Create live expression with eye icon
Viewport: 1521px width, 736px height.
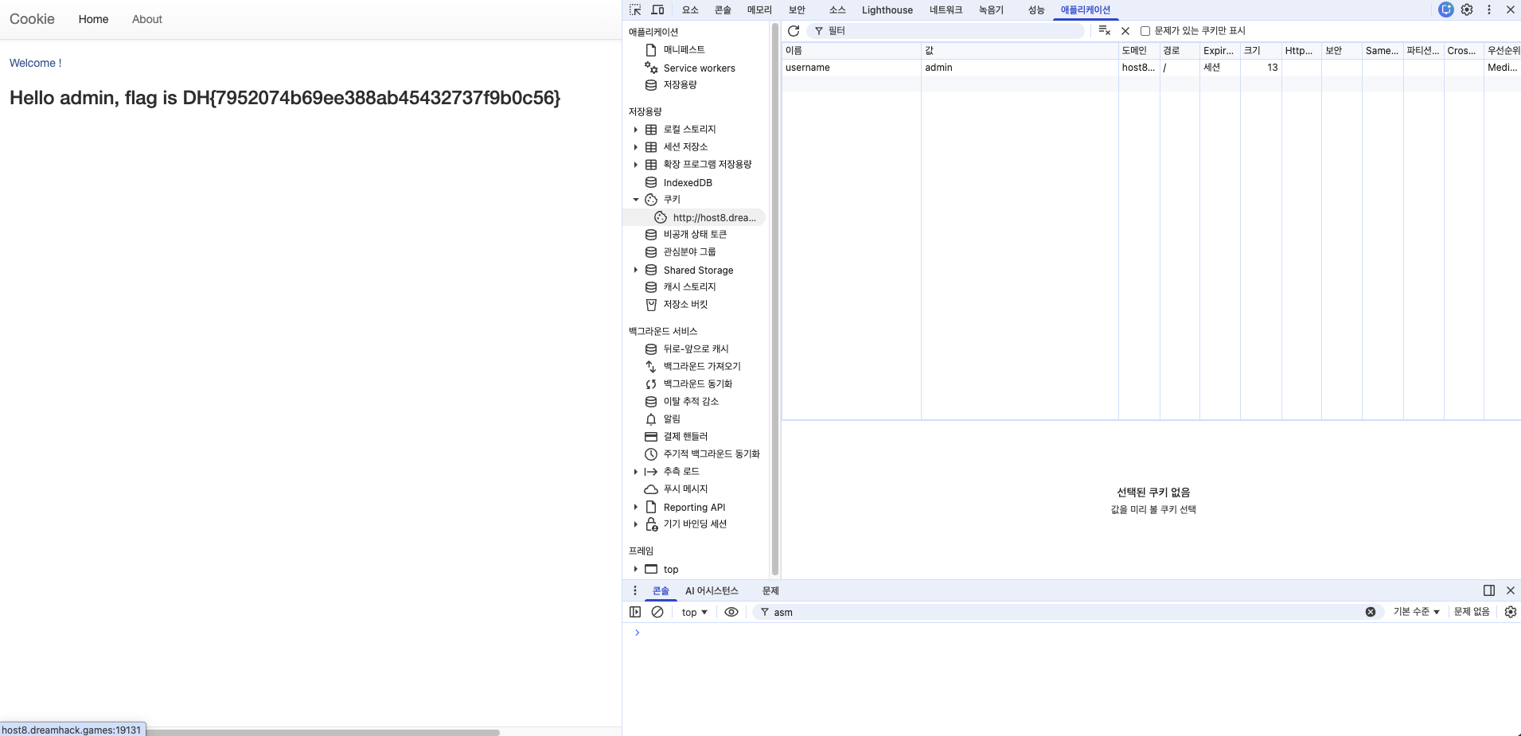[x=731, y=612]
